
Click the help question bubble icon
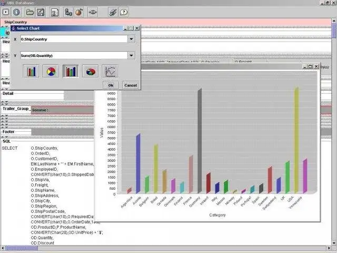124,12
